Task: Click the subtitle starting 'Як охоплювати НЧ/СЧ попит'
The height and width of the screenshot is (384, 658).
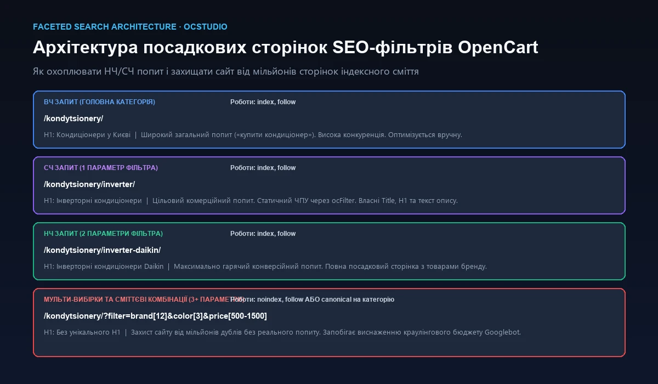Action: (x=226, y=72)
